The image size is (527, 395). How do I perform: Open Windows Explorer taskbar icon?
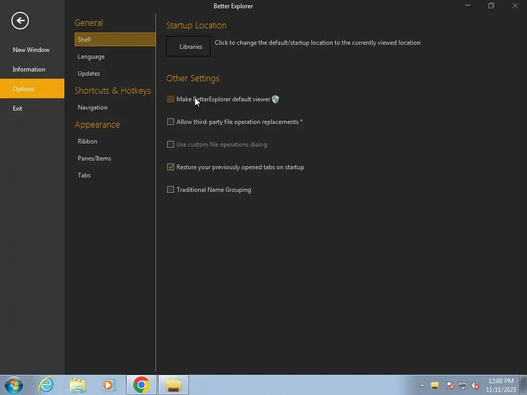[x=78, y=385]
